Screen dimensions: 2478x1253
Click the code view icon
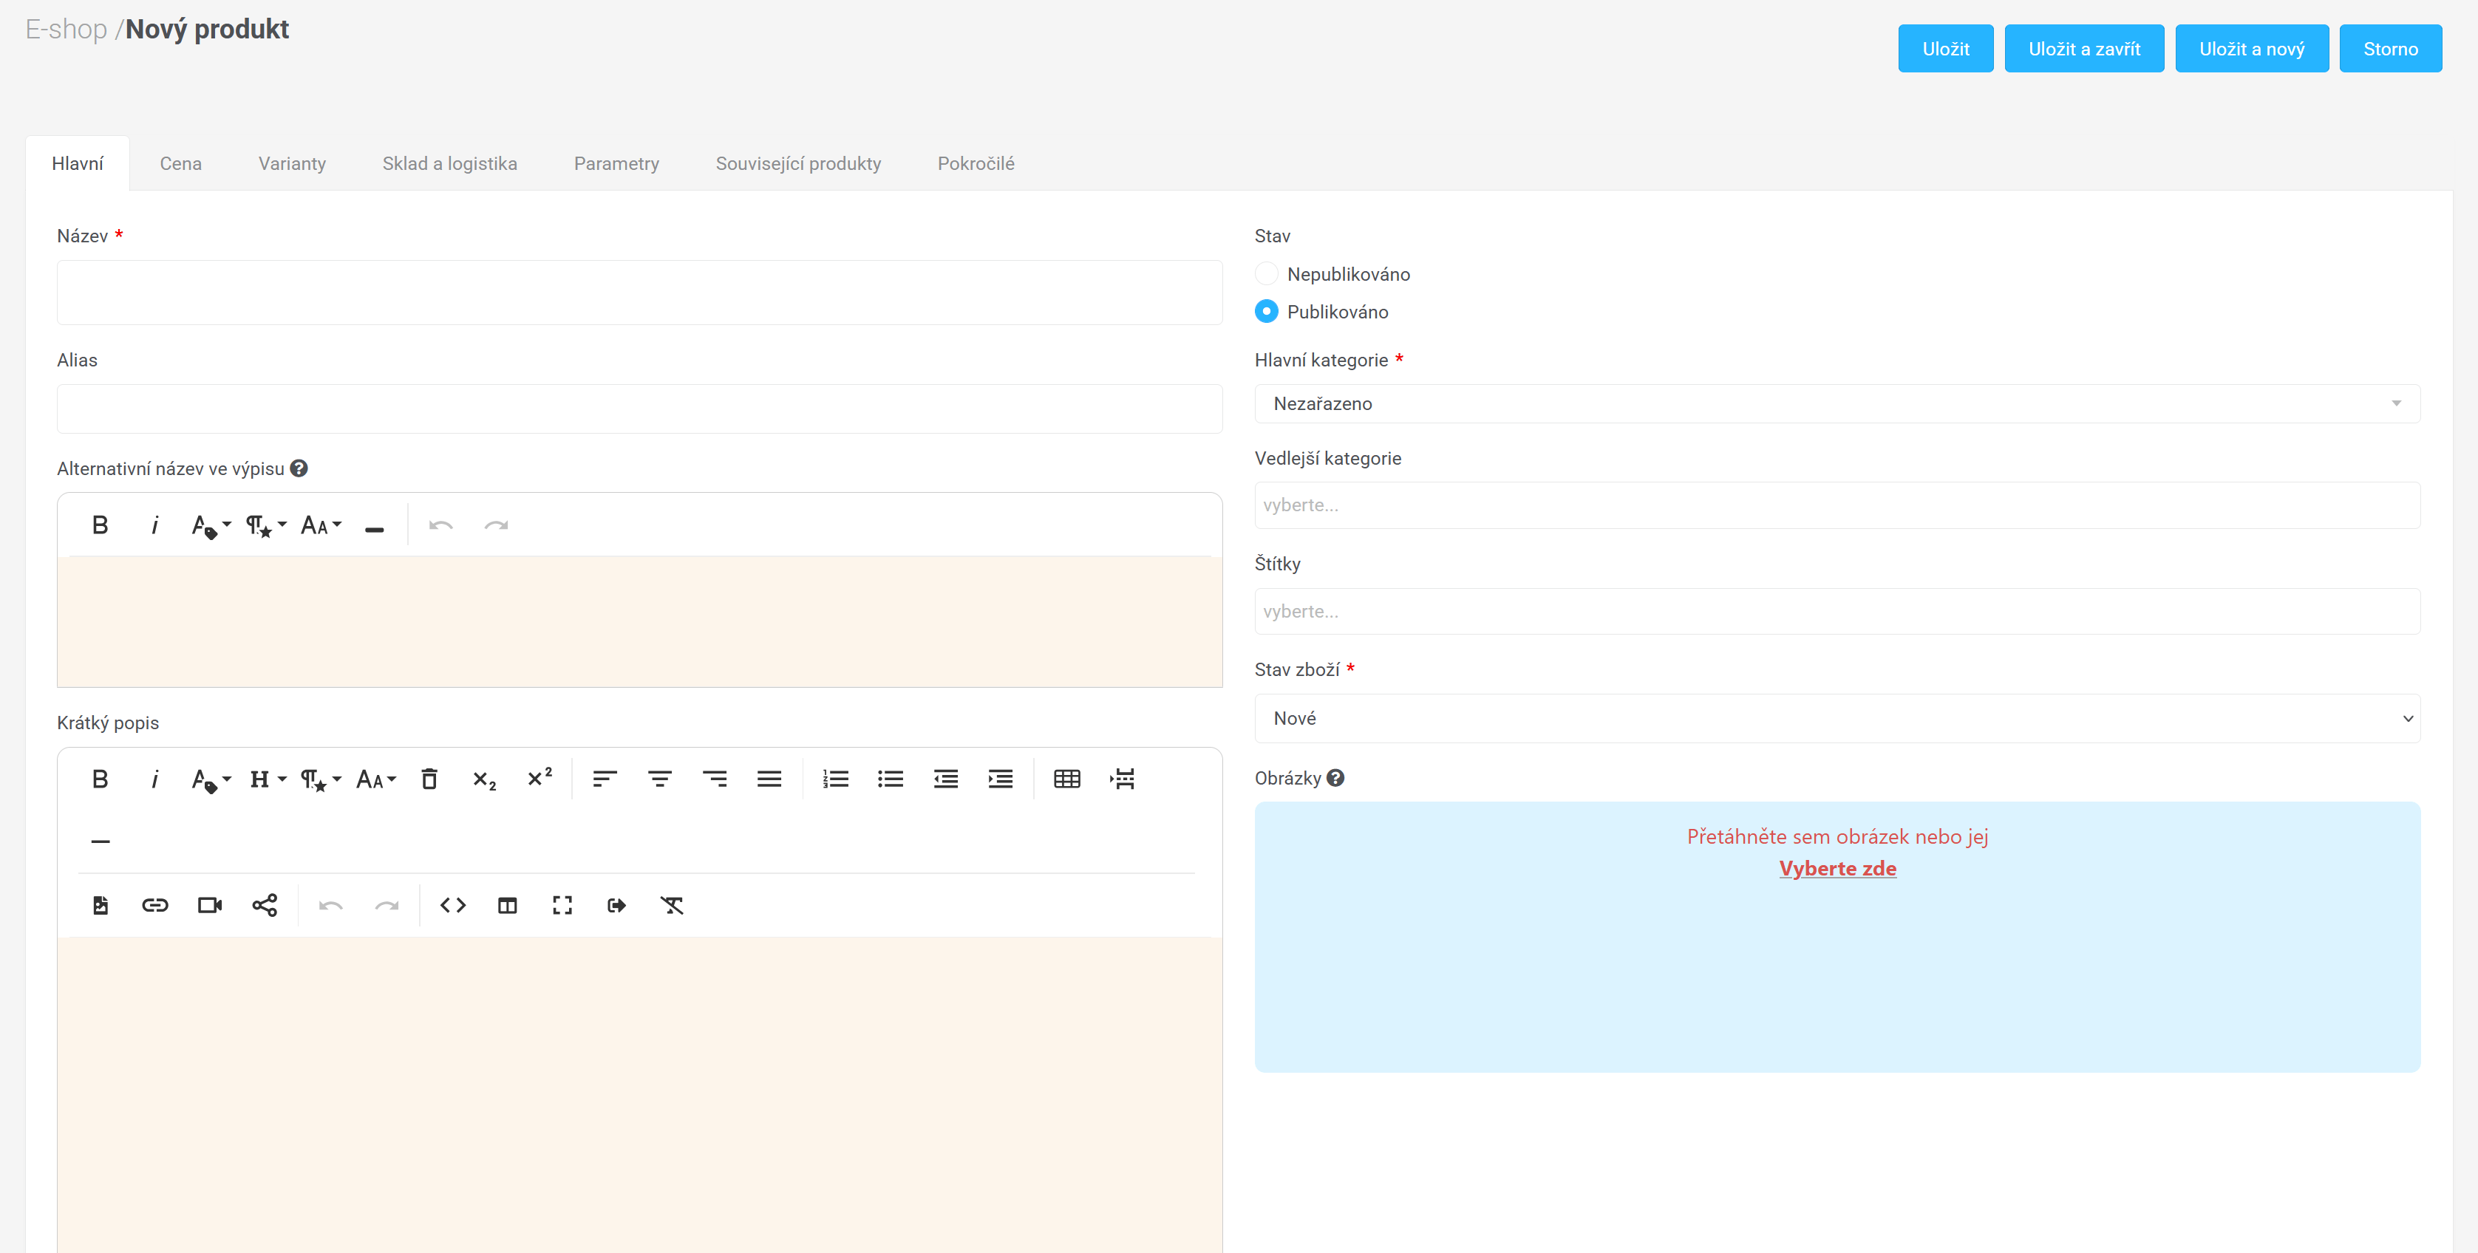453,905
